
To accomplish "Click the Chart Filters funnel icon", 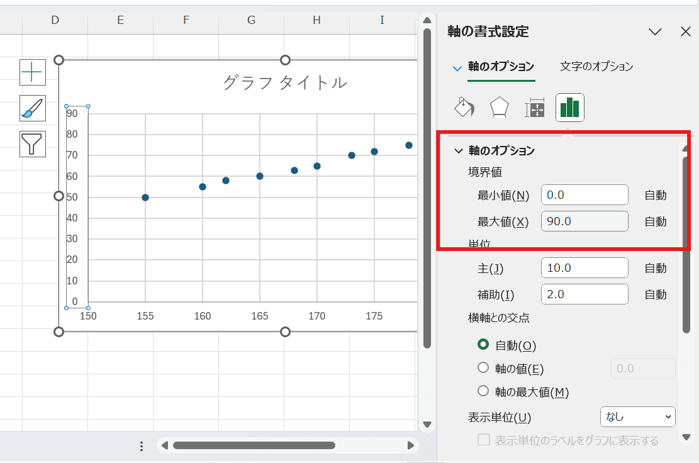I will pos(32,144).
